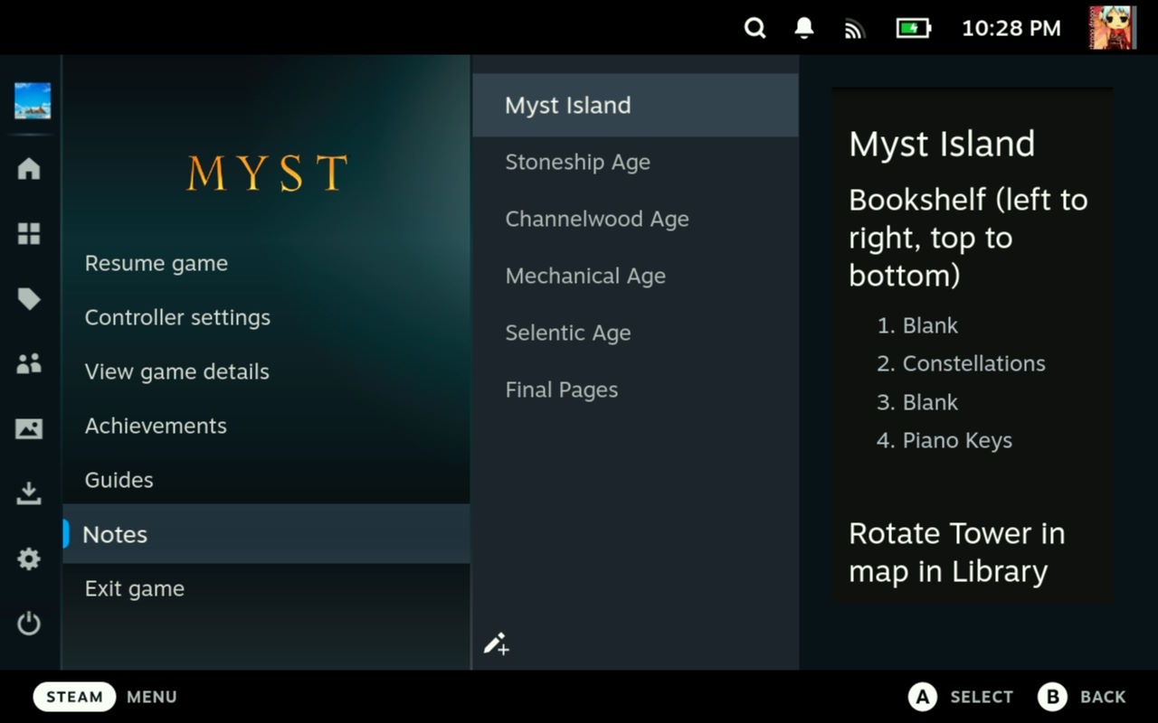1158x723 pixels.
Task: Open the Library grid icon
Action: click(29, 234)
